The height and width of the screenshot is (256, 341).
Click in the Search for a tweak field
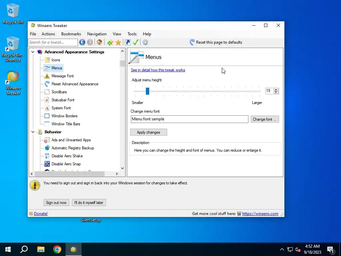53,42
